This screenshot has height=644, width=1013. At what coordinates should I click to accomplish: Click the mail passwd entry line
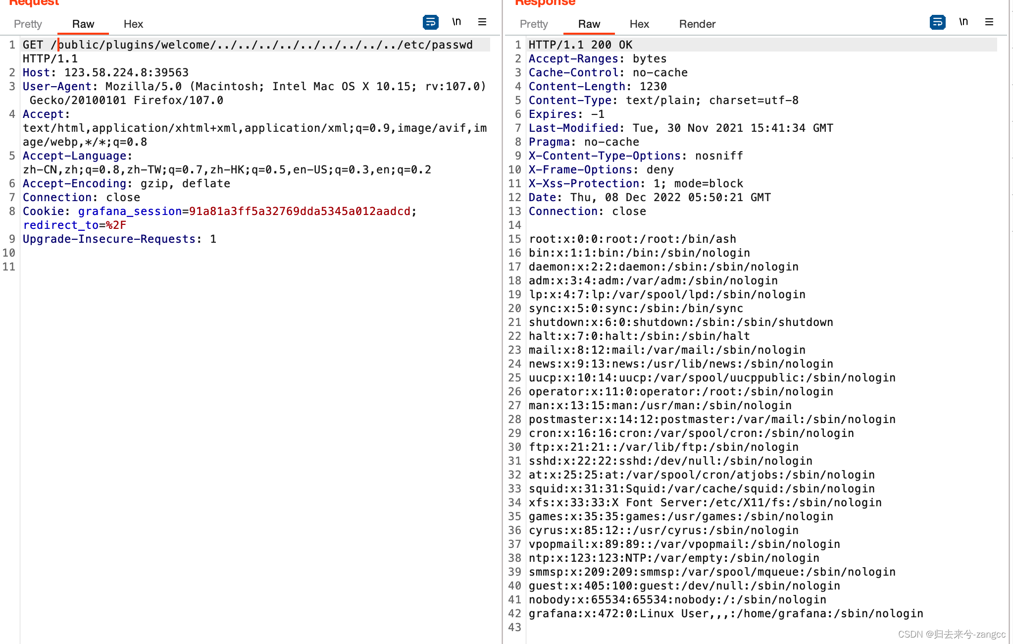click(x=667, y=350)
